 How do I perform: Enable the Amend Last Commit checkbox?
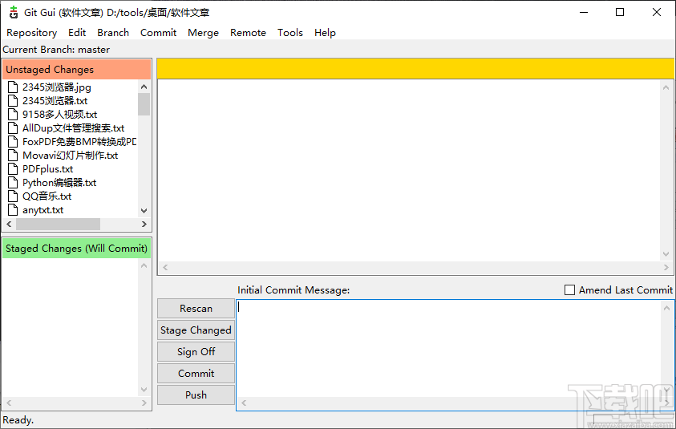(569, 289)
